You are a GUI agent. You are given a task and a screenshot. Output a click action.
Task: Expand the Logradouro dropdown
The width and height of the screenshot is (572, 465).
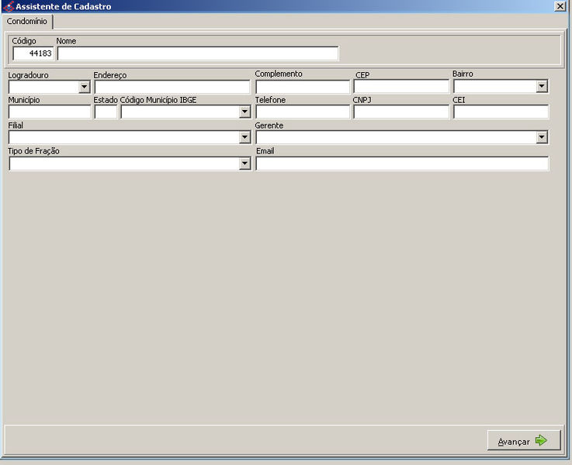point(85,87)
